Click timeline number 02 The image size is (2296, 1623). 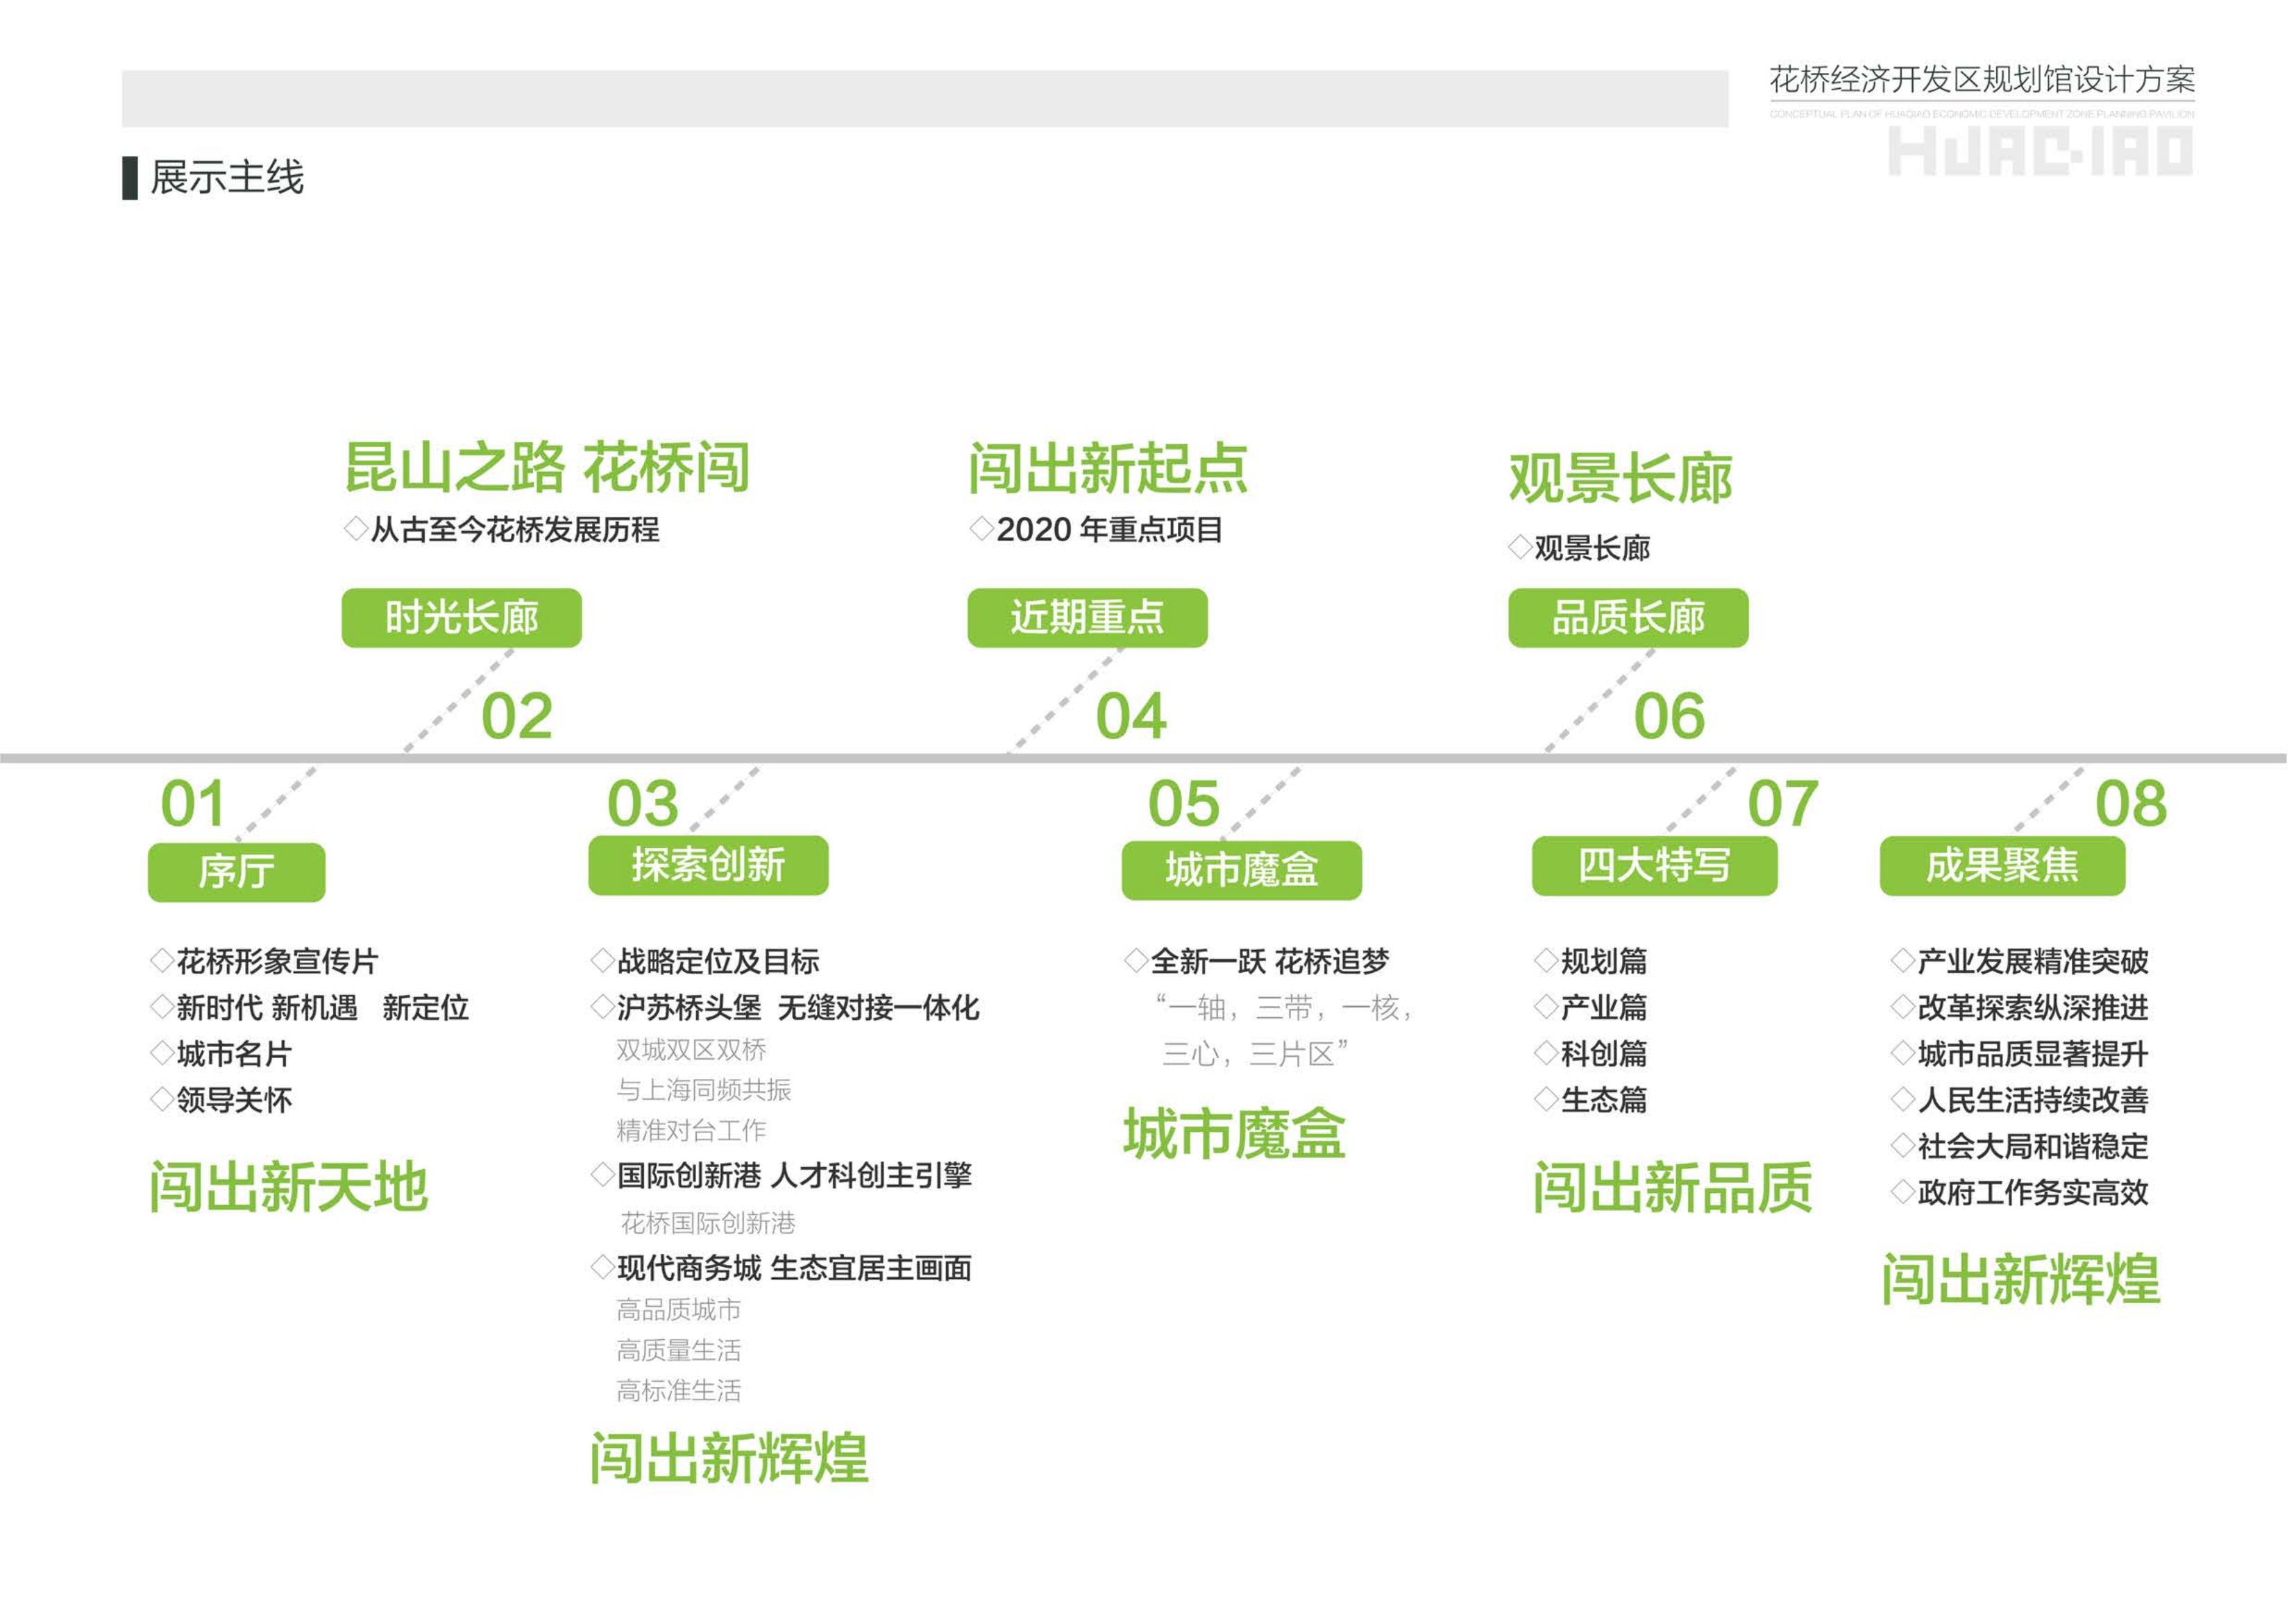point(516,716)
